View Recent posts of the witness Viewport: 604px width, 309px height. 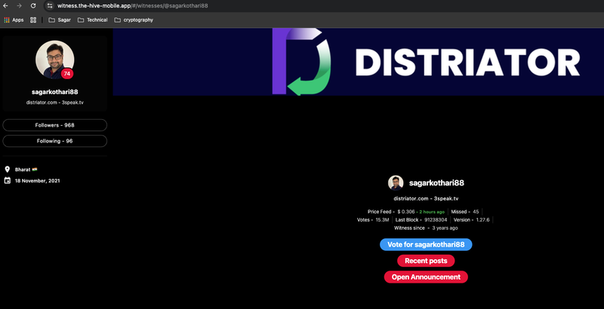pyautogui.click(x=426, y=261)
